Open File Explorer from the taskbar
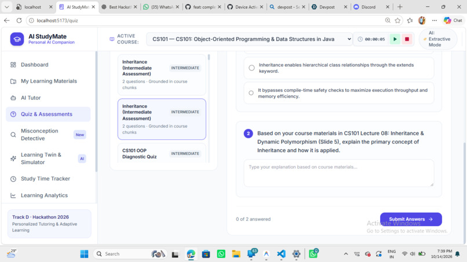The width and height of the screenshot is (467, 262). 236,254
